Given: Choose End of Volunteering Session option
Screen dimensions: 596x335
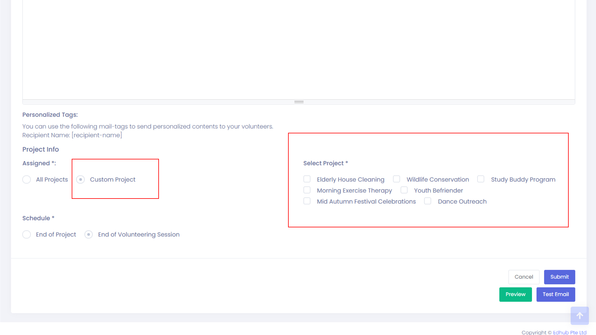Looking at the screenshot, I should [x=88, y=234].
